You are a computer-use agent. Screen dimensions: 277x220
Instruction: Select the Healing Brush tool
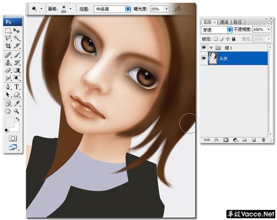tap(8, 55)
